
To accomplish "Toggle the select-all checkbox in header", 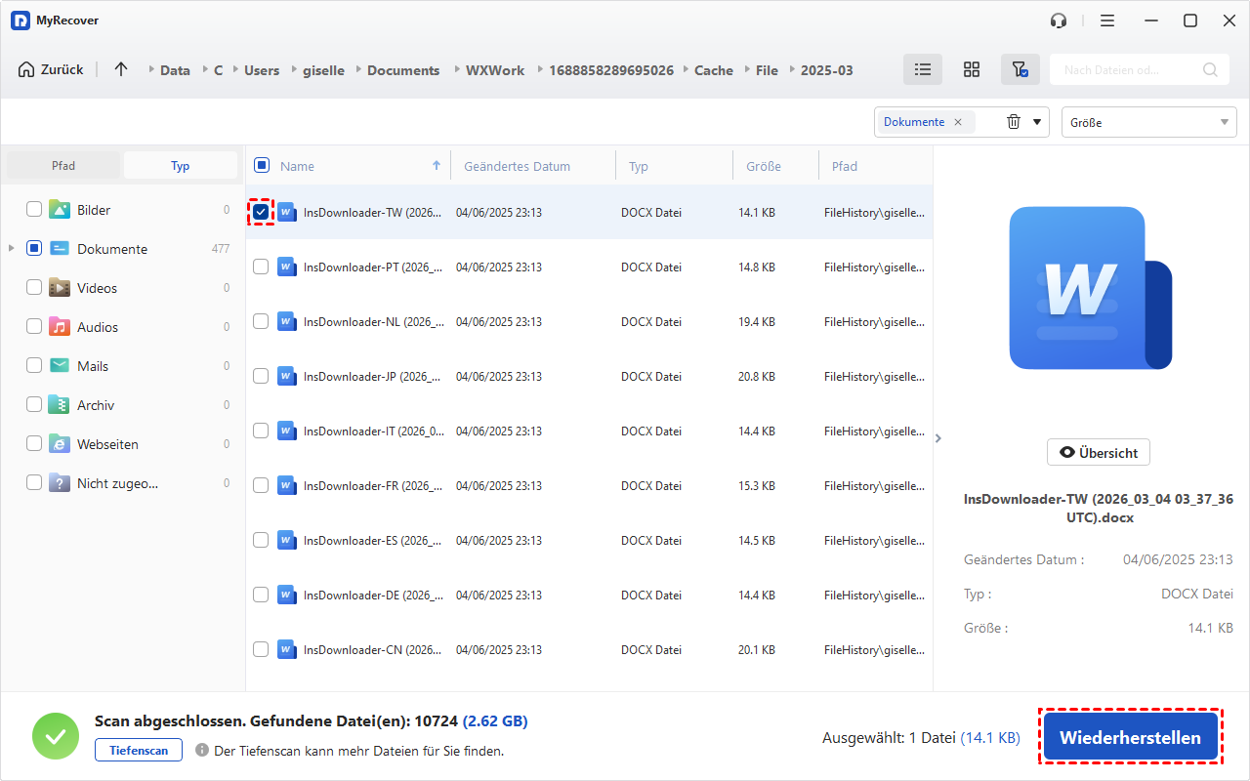I will 262,166.
